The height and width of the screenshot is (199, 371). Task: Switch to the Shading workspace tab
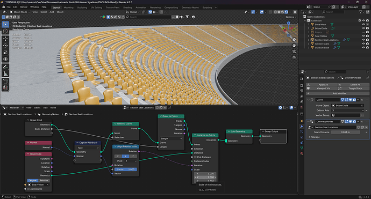pos(127,8)
